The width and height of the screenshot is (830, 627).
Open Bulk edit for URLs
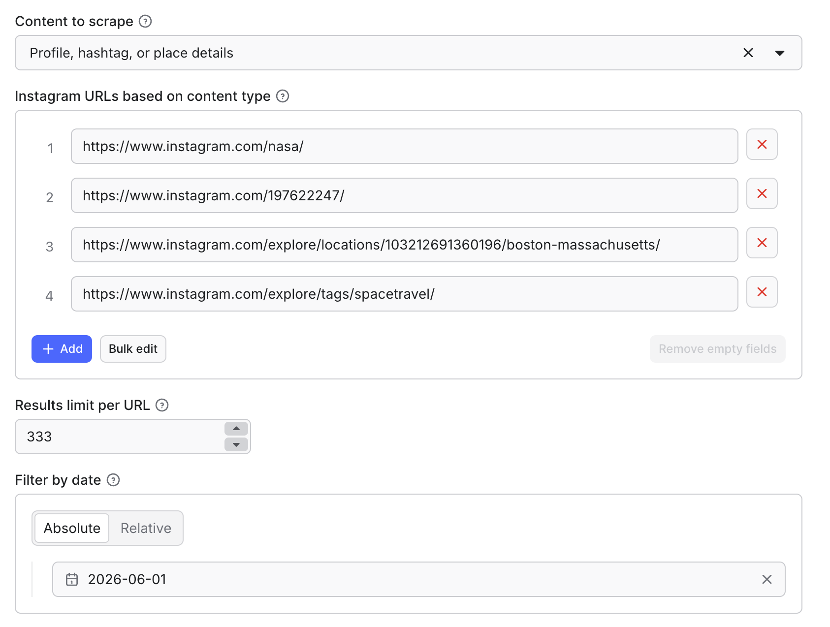click(133, 349)
